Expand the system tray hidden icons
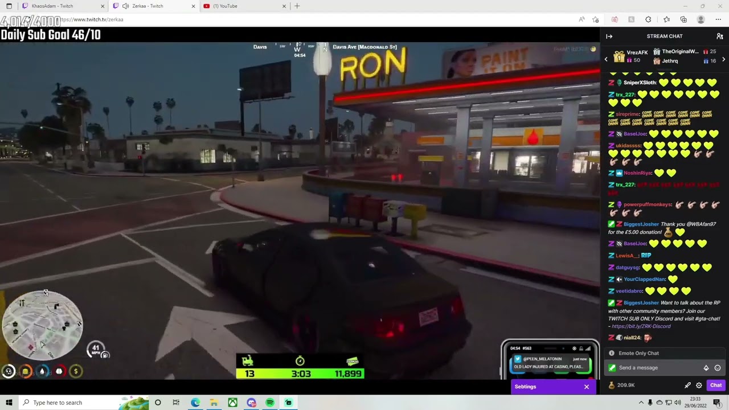729x410 pixels. (641, 403)
